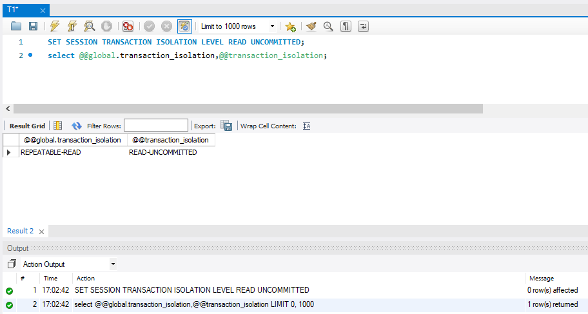The width and height of the screenshot is (588, 314).
Task: Refresh results with blue arrows icon
Action: (77, 126)
